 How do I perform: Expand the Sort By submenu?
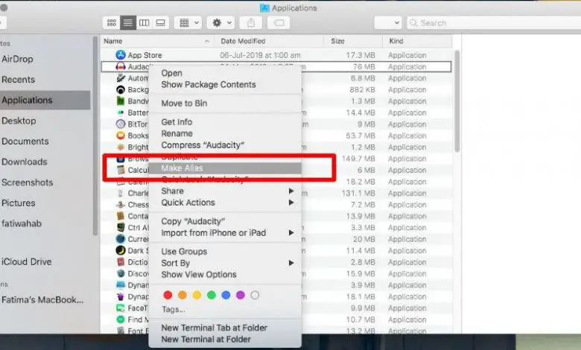click(225, 263)
